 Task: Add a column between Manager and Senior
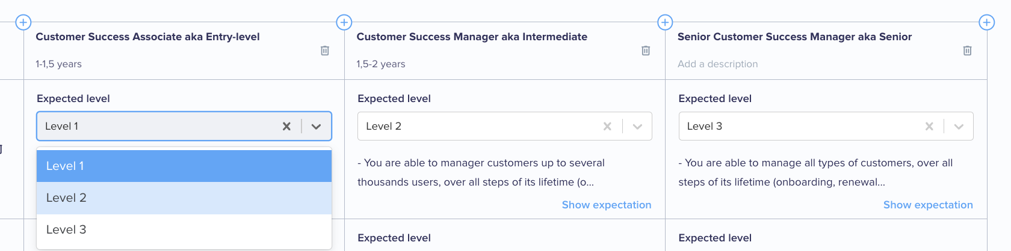coord(665,22)
